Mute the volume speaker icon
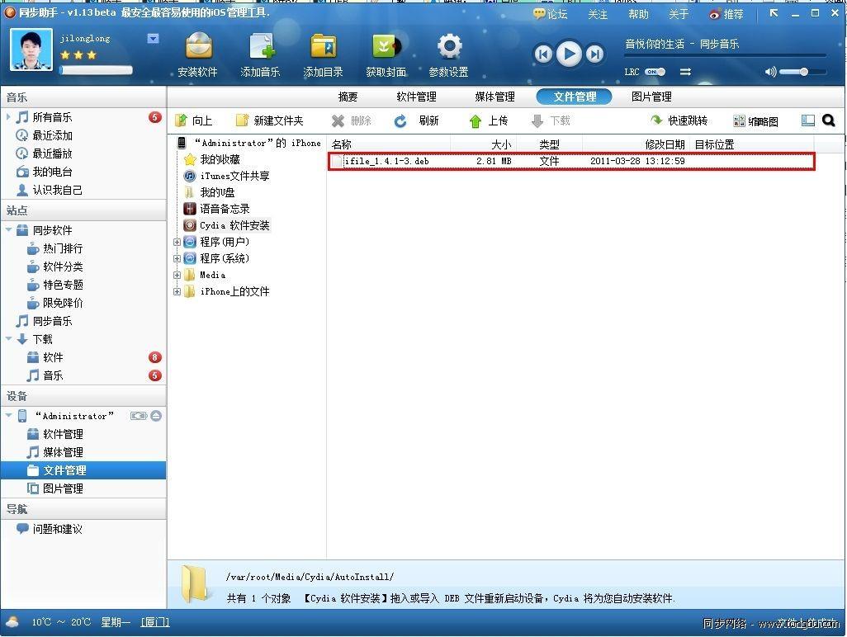 click(x=770, y=72)
